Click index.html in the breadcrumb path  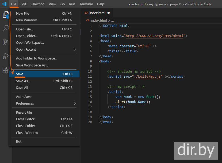tap(99, 20)
